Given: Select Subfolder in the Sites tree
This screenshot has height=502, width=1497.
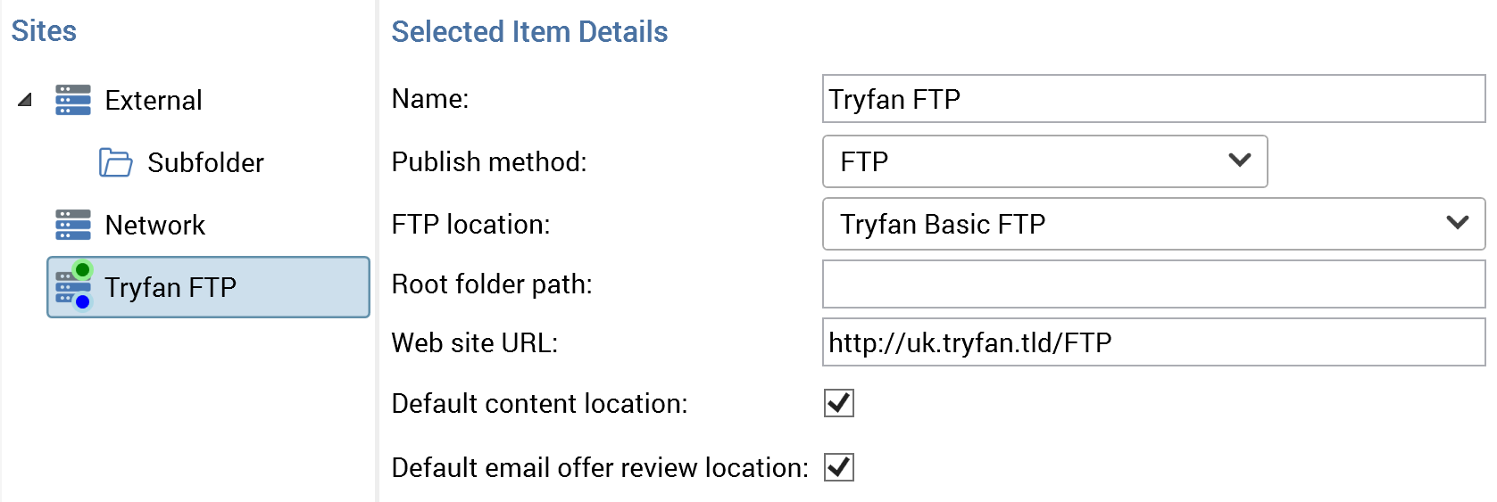Looking at the screenshot, I should 205,162.
